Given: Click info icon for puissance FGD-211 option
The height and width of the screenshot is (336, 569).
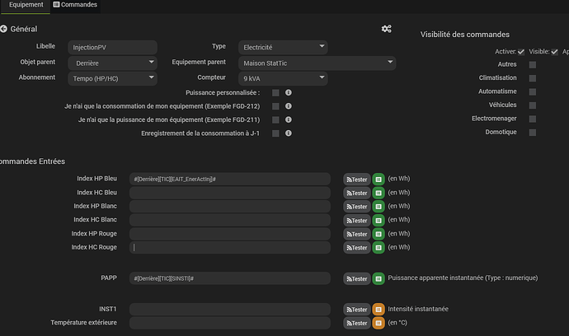Looking at the screenshot, I should coord(289,119).
